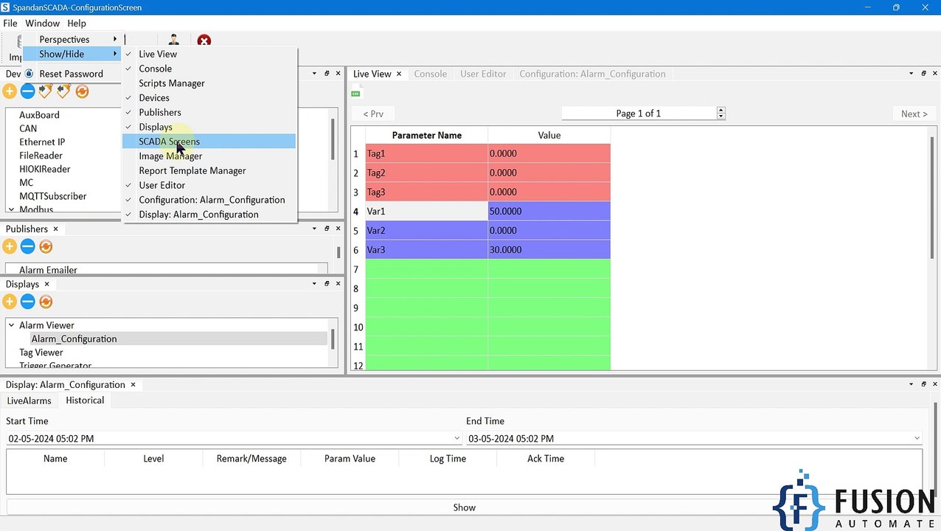Switch to the Console tab
941x531 pixels.
click(x=431, y=74)
